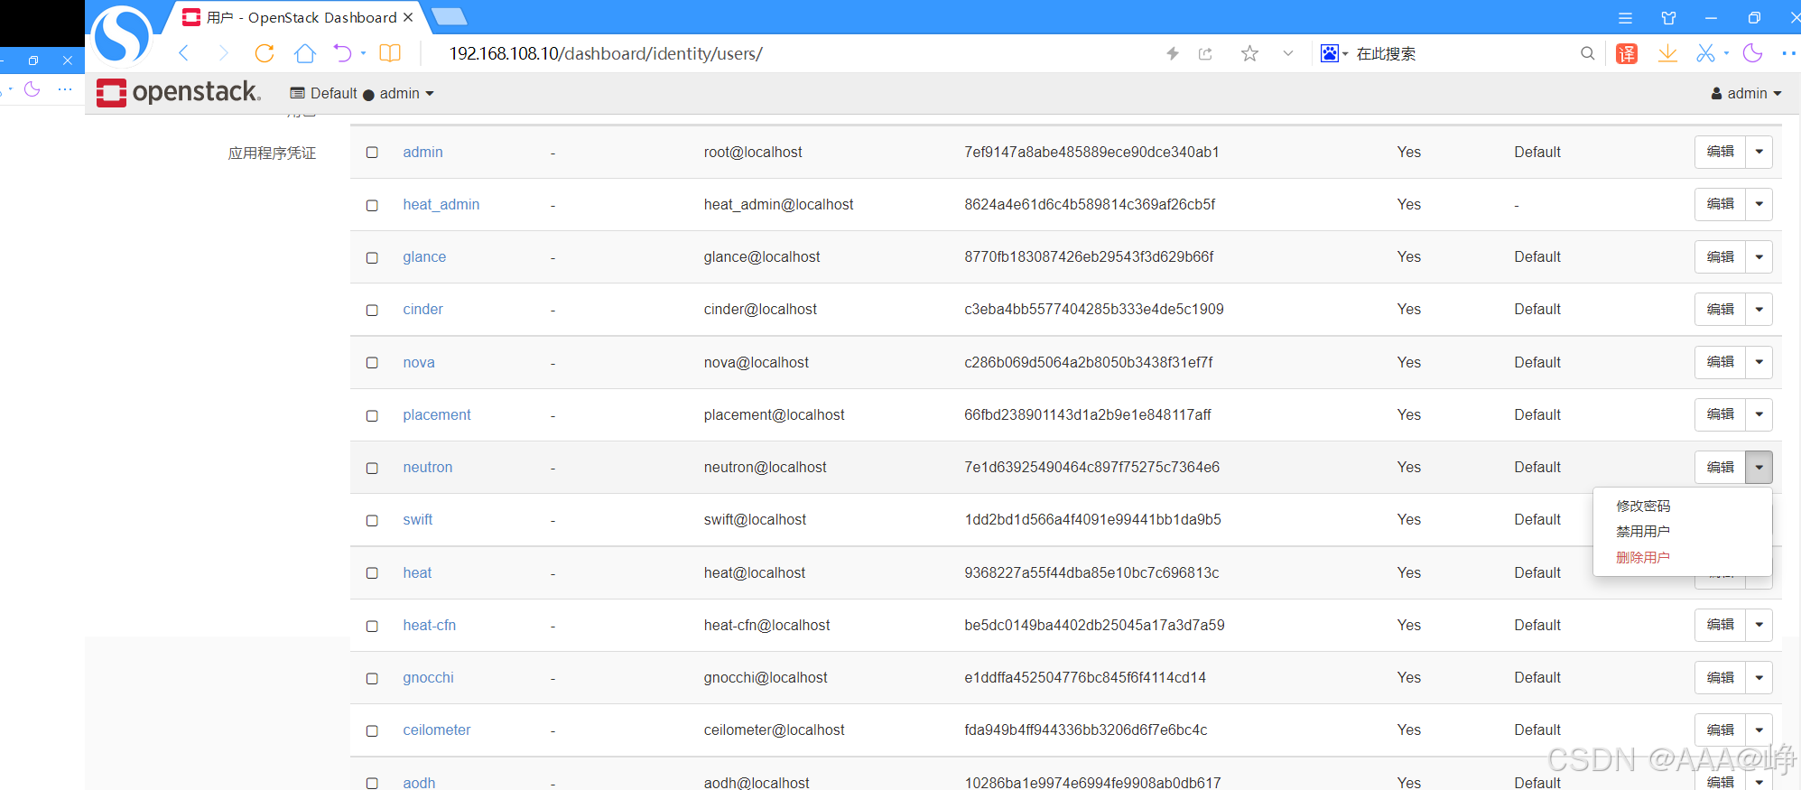Tick the gnocchi user checkbox
Screen dimensions: 1801x790
(x=372, y=678)
